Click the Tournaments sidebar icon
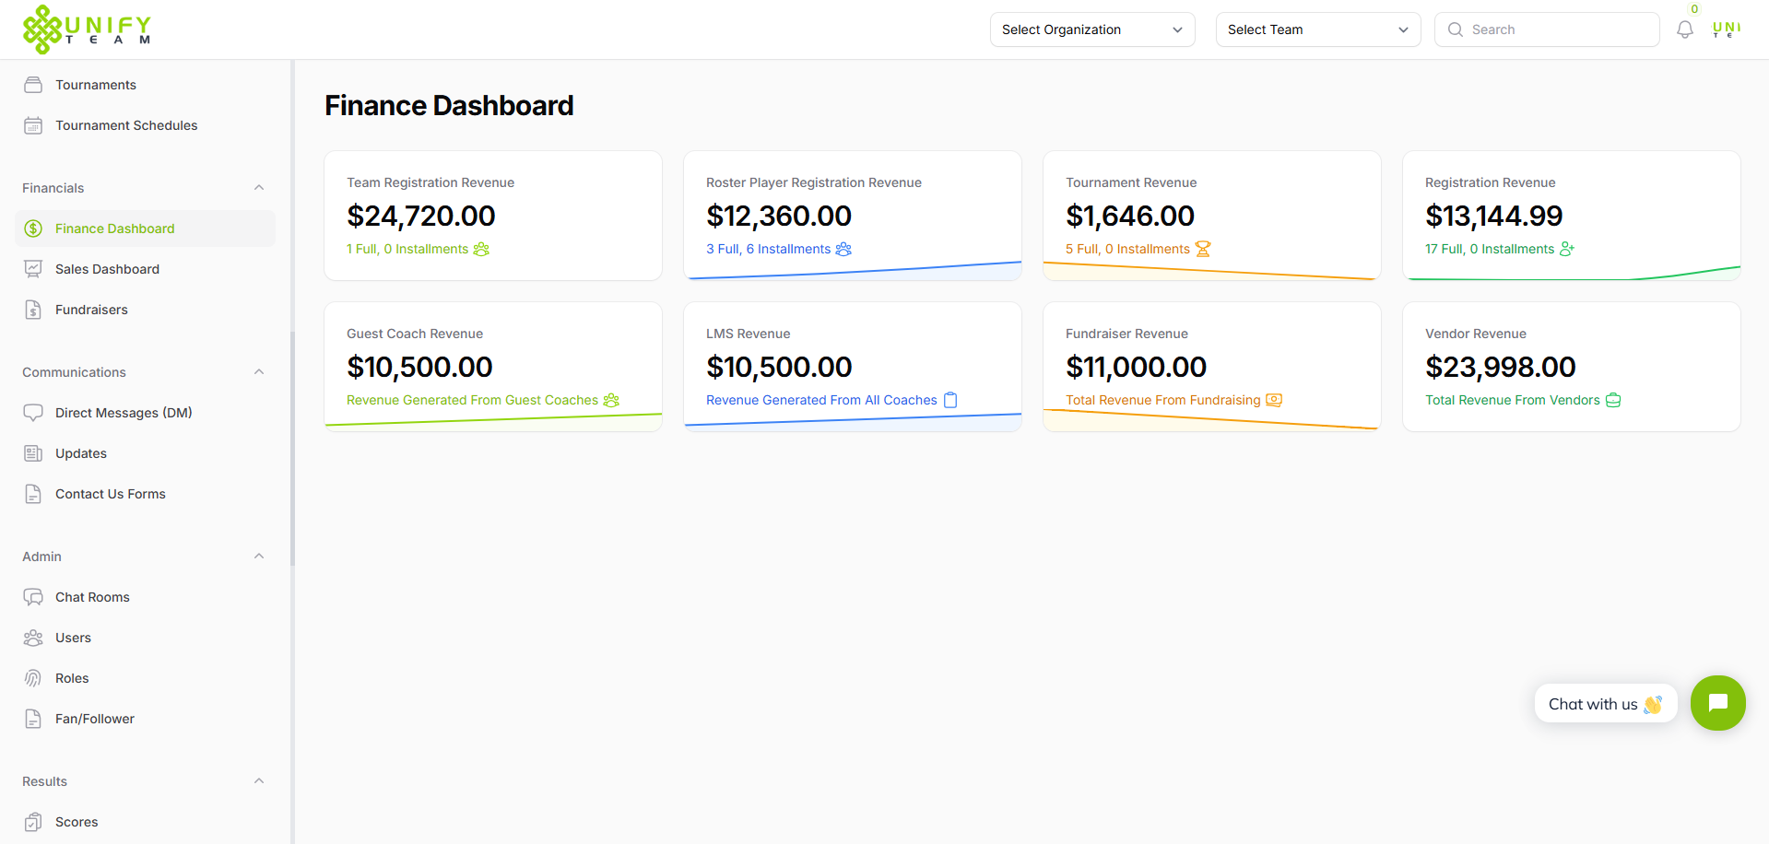 click(33, 84)
